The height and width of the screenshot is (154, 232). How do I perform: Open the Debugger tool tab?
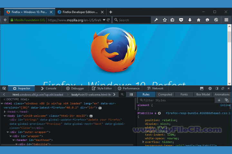point(75,89)
